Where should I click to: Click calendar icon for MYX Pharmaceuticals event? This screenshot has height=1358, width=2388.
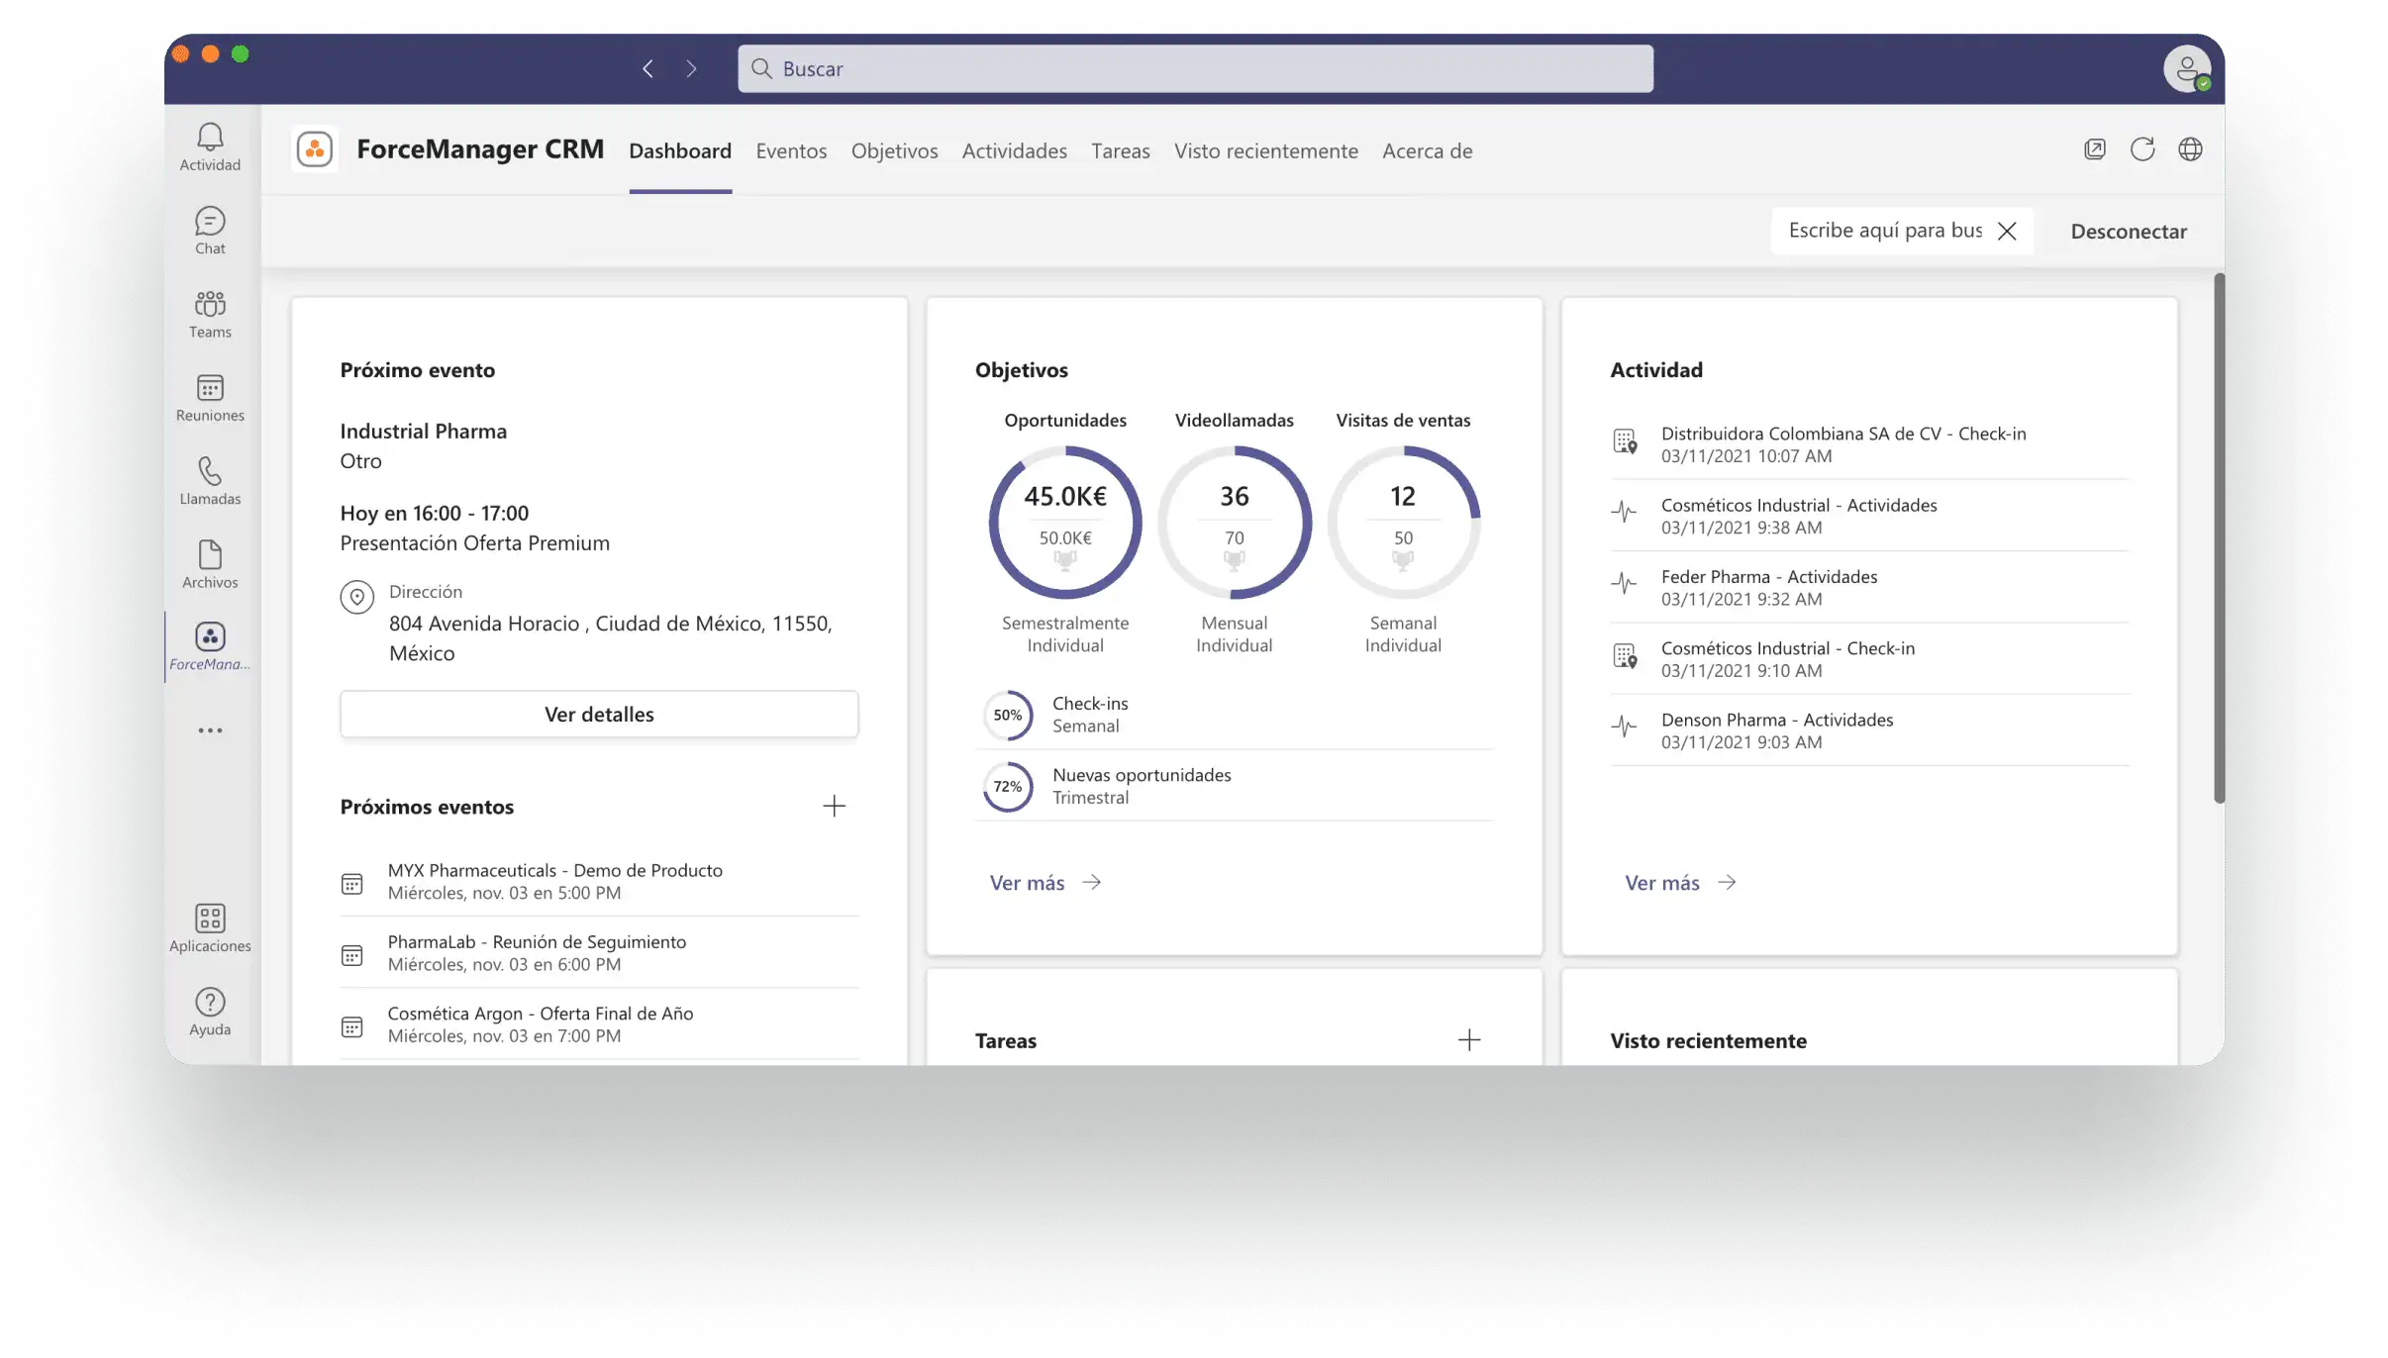351,884
